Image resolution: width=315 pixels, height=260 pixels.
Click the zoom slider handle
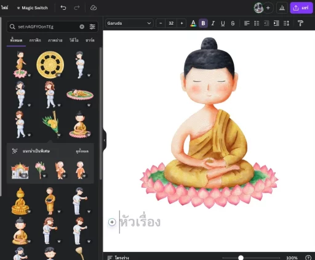click(241, 258)
